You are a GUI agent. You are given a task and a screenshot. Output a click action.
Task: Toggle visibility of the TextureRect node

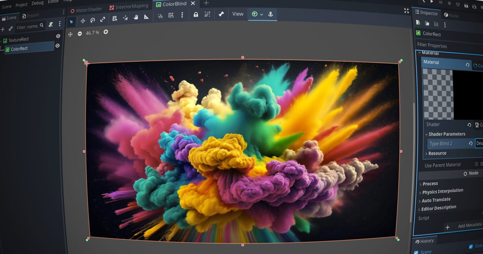58,36
